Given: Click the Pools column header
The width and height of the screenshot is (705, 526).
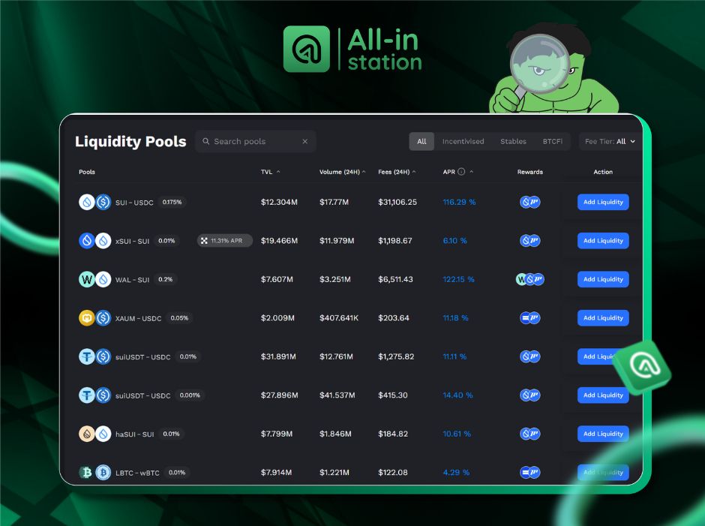Looking at the screenshot, I should [x=87, y=172].
